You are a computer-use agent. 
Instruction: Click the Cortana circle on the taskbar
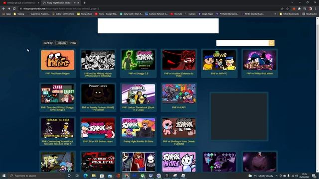pos(69,176)
